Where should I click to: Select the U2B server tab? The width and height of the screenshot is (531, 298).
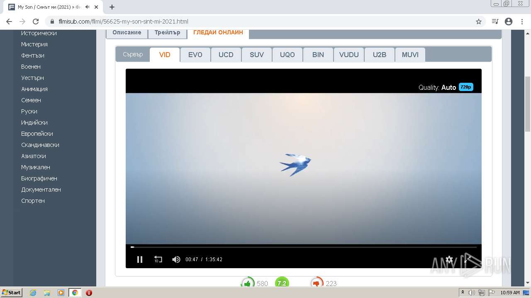[380, 55]
